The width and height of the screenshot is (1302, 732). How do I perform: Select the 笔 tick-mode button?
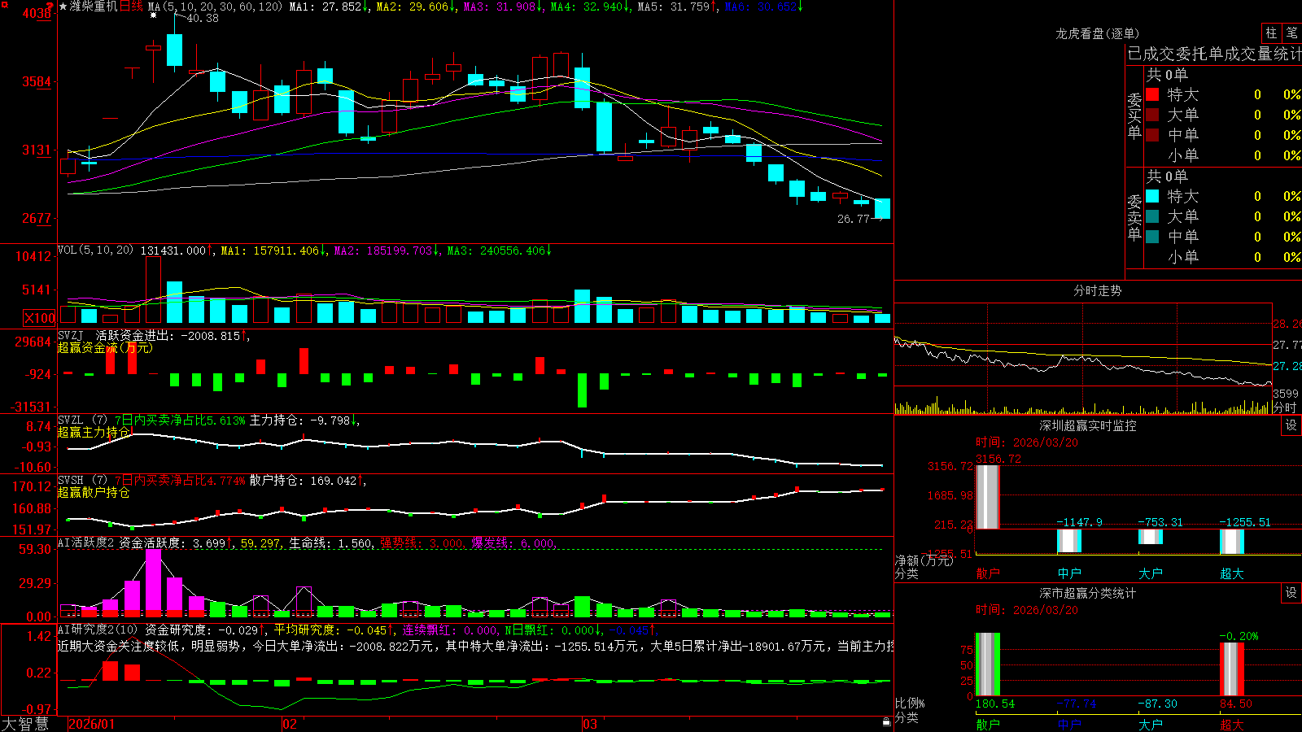1292,33
